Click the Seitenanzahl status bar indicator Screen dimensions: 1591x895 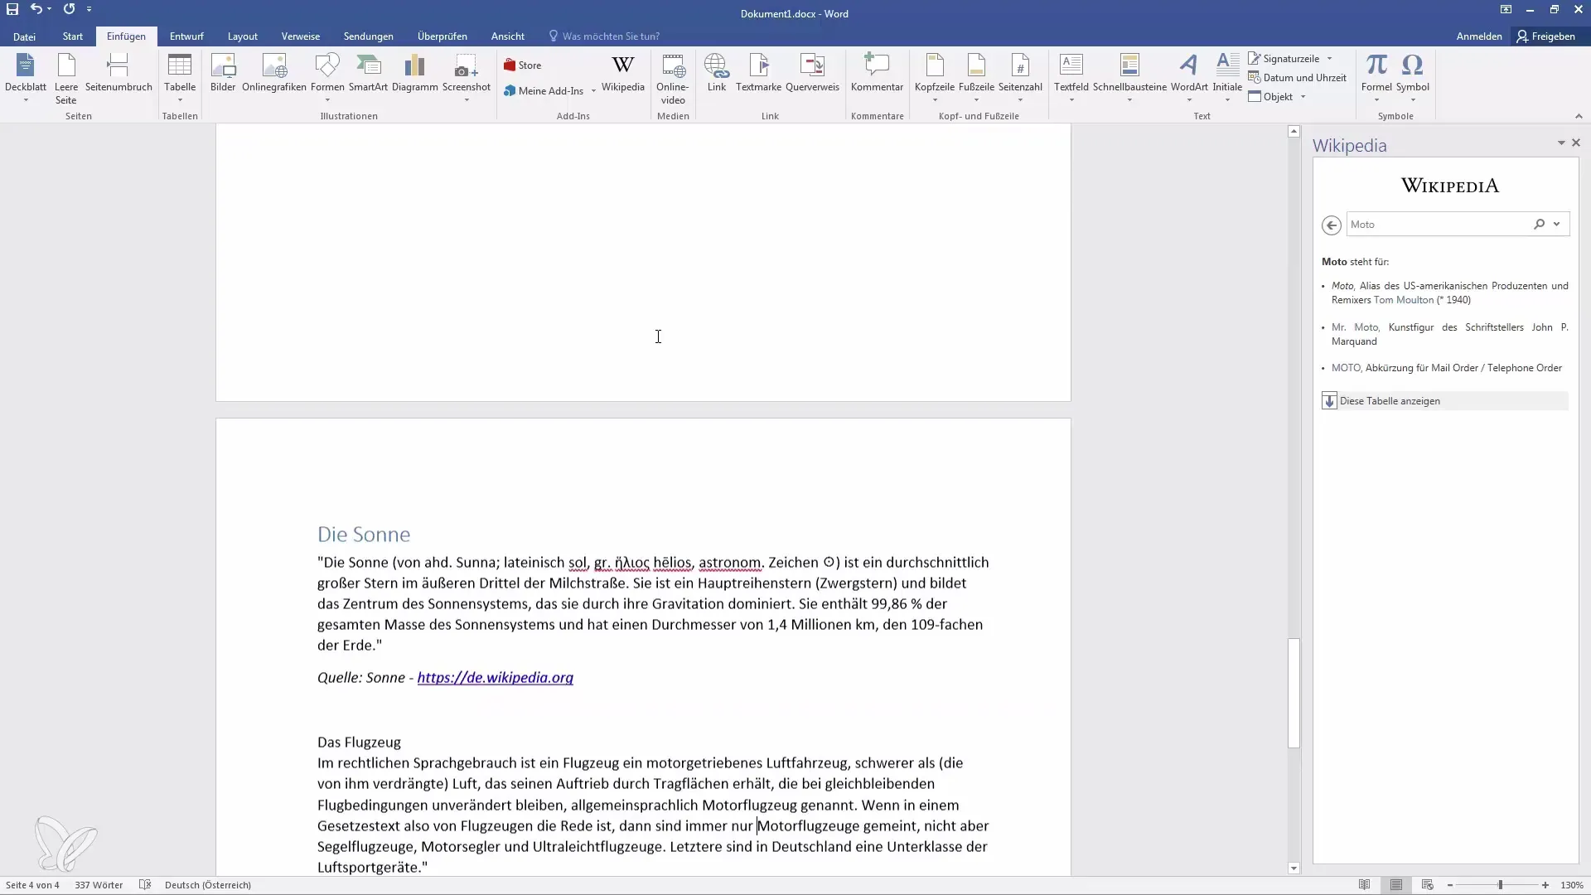click(31, 884)
